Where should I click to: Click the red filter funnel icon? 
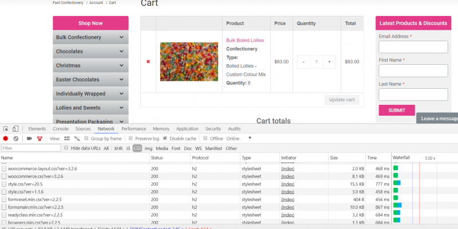pos(40,139)
